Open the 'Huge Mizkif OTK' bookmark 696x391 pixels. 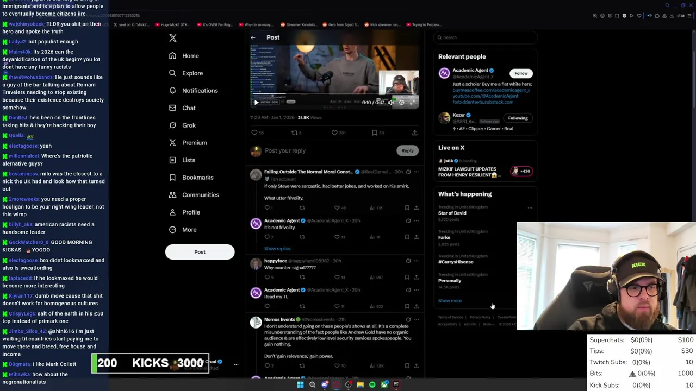click(x=173, y=24)
